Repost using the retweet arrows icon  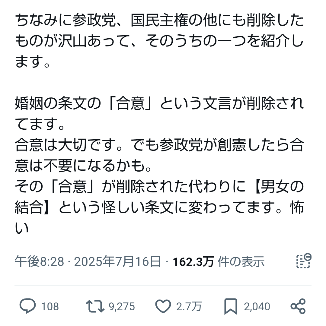point(95,306)
